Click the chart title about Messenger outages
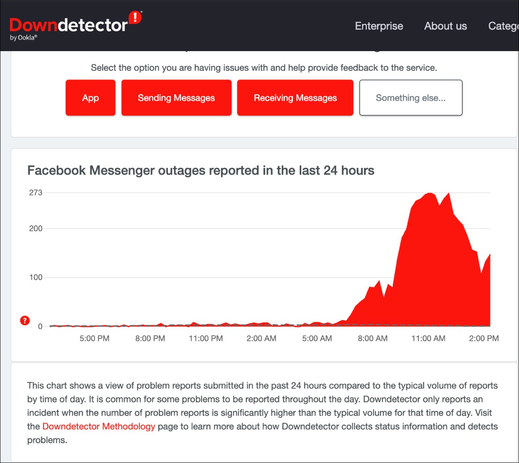This screenshot has height=463, width=519. (201, 170)
